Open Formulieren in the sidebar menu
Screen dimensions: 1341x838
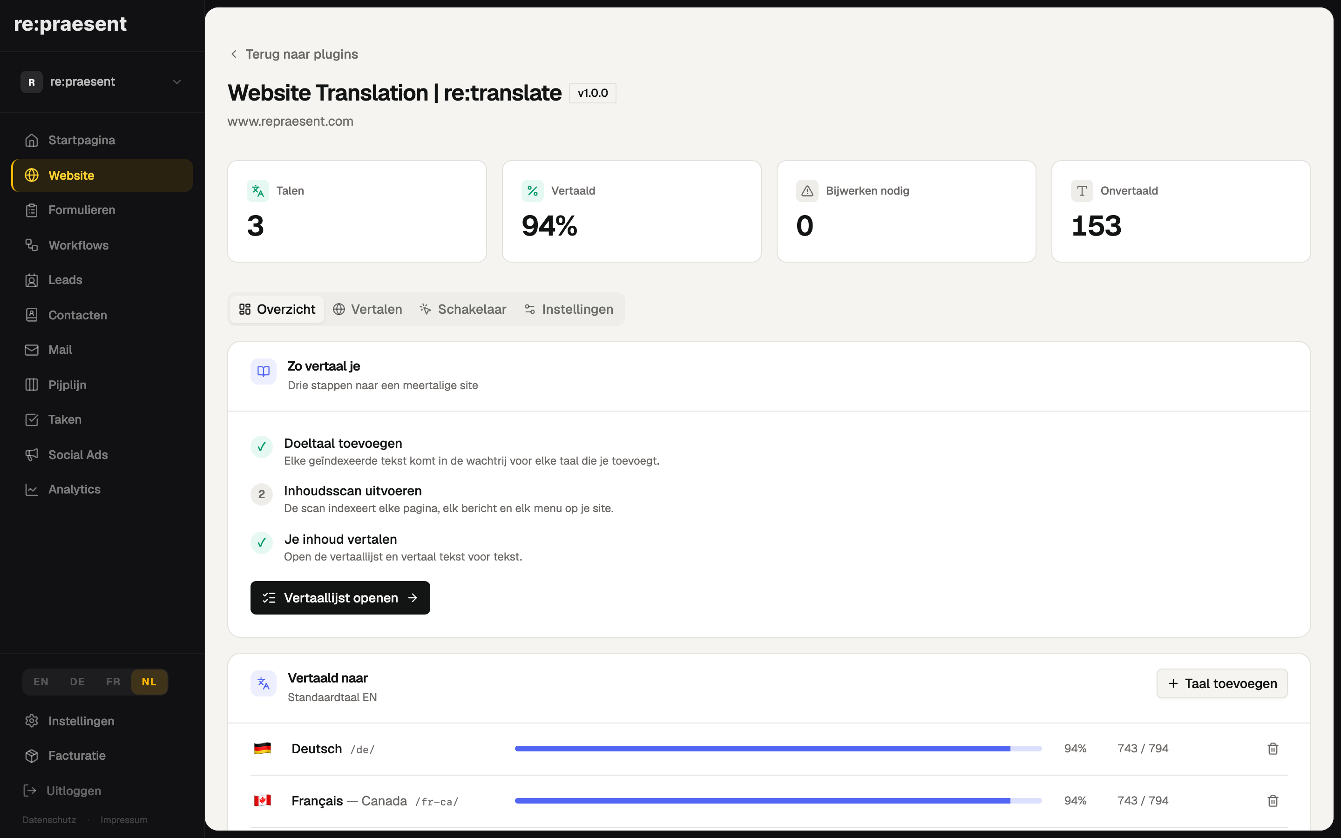[x=102, y=210]
